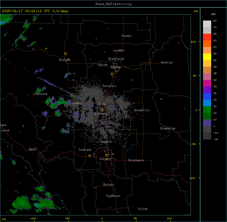
Task: Click the Ponoka city label
Action: click(x=126, y=36)
